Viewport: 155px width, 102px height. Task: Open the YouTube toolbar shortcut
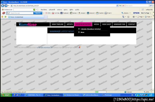coord(56,13)
